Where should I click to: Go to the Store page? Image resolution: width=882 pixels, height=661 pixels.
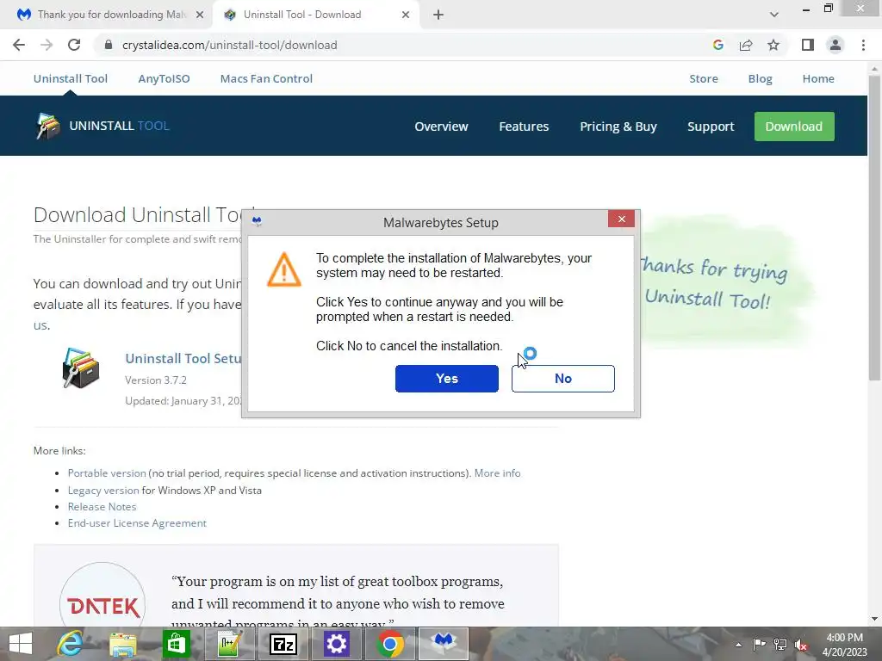tap(704, 78)
